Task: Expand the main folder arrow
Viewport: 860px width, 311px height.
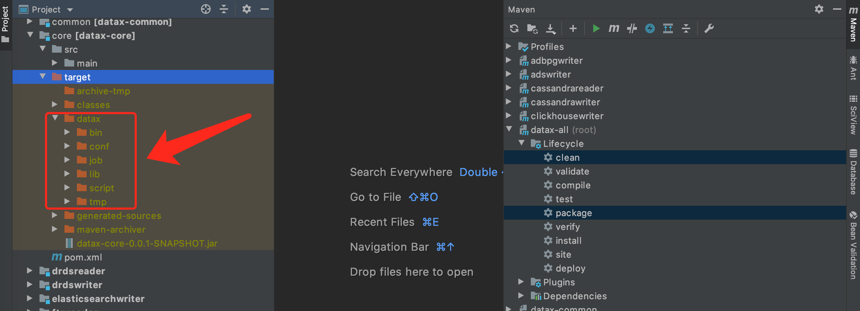Action: pyautogui.click(x=55, y=63)
